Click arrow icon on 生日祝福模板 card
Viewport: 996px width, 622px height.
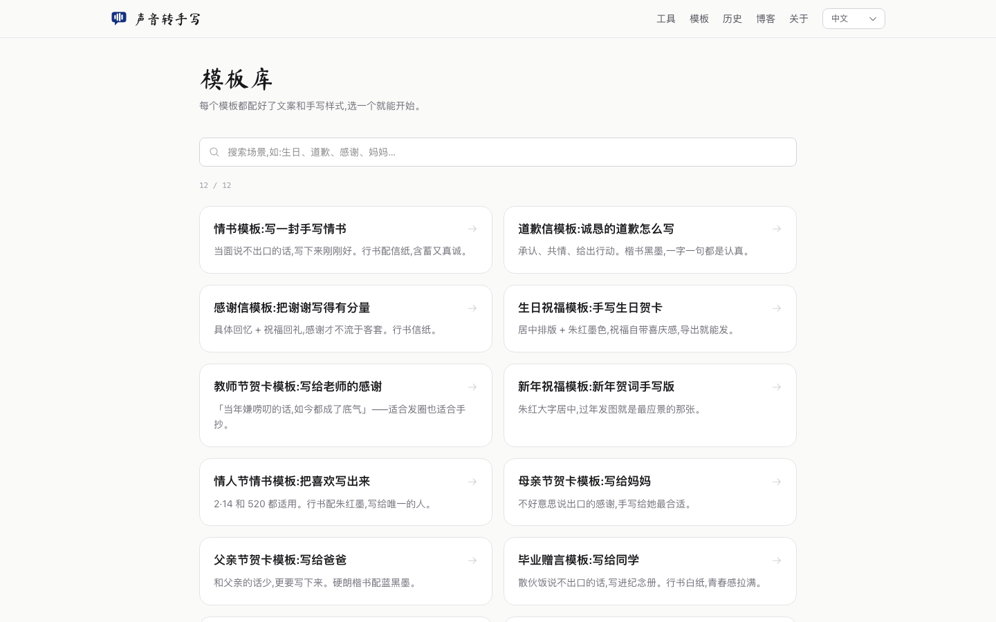pyautogui.click(x=777, y=308)
